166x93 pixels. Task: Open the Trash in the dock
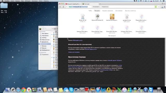pyautogui.click(x=159, y=90)
